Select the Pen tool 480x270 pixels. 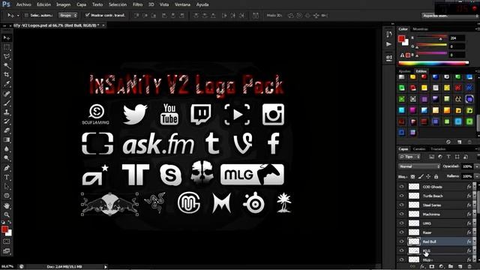[7, 168]
